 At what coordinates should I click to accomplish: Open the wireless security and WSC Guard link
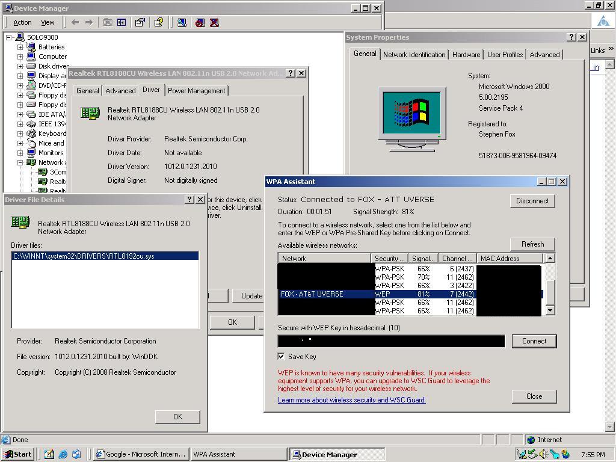(x=351, y=400)
